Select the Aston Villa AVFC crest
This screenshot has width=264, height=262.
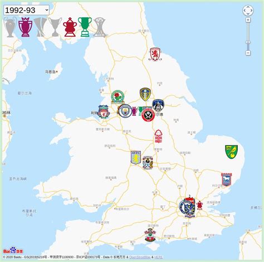click(x=136, y=158)
